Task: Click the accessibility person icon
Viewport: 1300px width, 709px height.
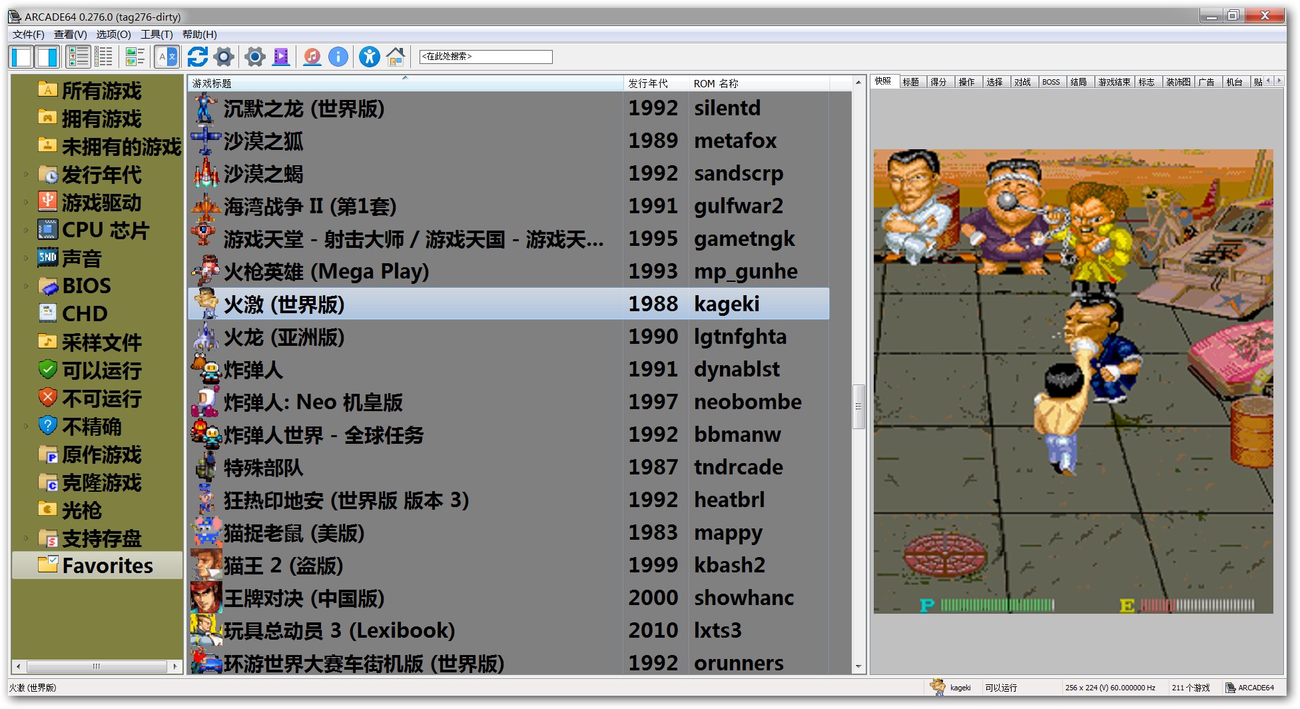Action: point(370,57)
